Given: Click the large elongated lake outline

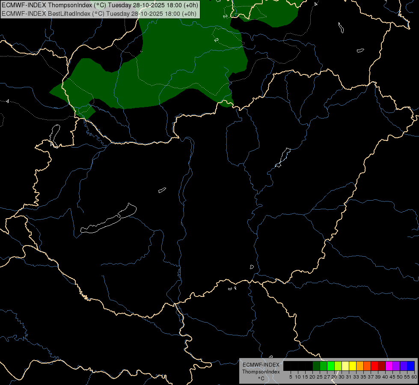Looking at the screenshot, I should (x=108, y=219).
